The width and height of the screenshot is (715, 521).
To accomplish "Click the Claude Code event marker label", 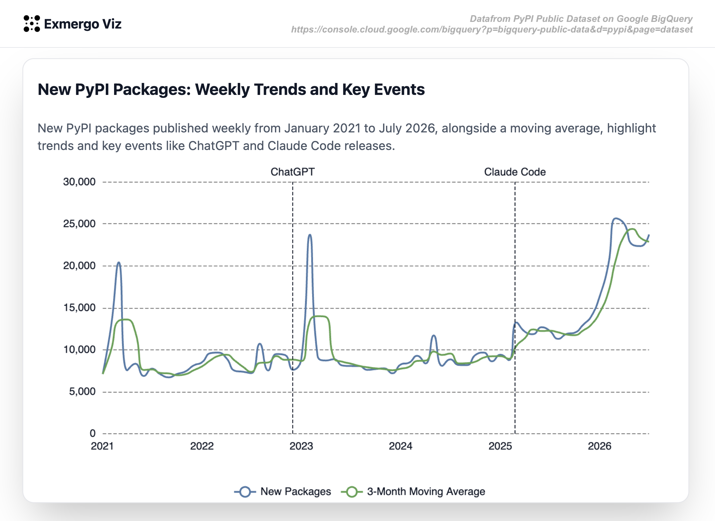I will pos(515,172).
